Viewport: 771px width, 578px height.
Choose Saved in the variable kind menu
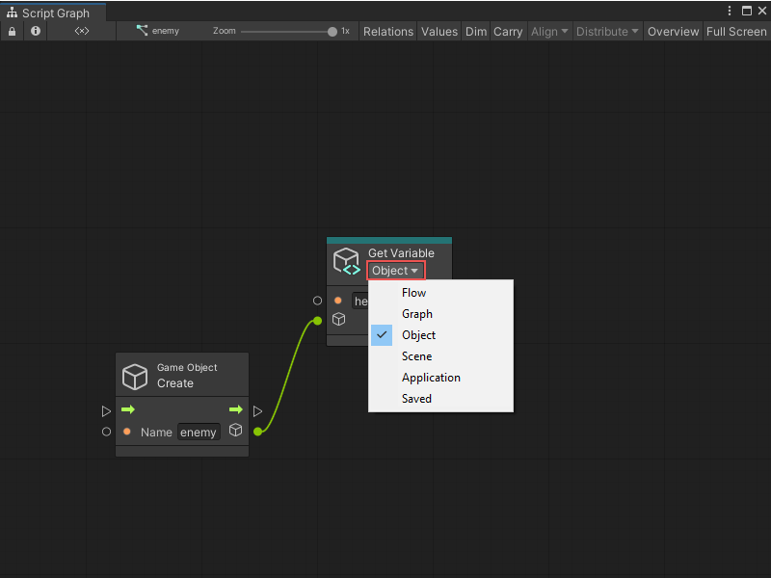tap(416, 398)
